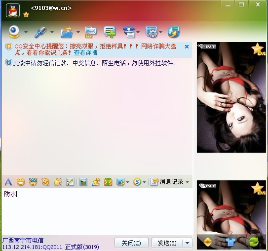This screenshot has width=268, height=251.
Task: Click the music share icon
Action: point(96,182)
